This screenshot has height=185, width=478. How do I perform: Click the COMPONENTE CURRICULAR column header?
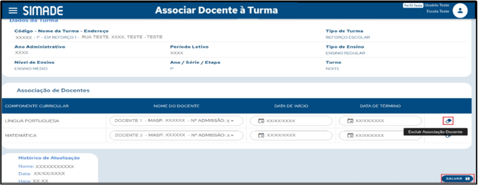click(37, 106)
